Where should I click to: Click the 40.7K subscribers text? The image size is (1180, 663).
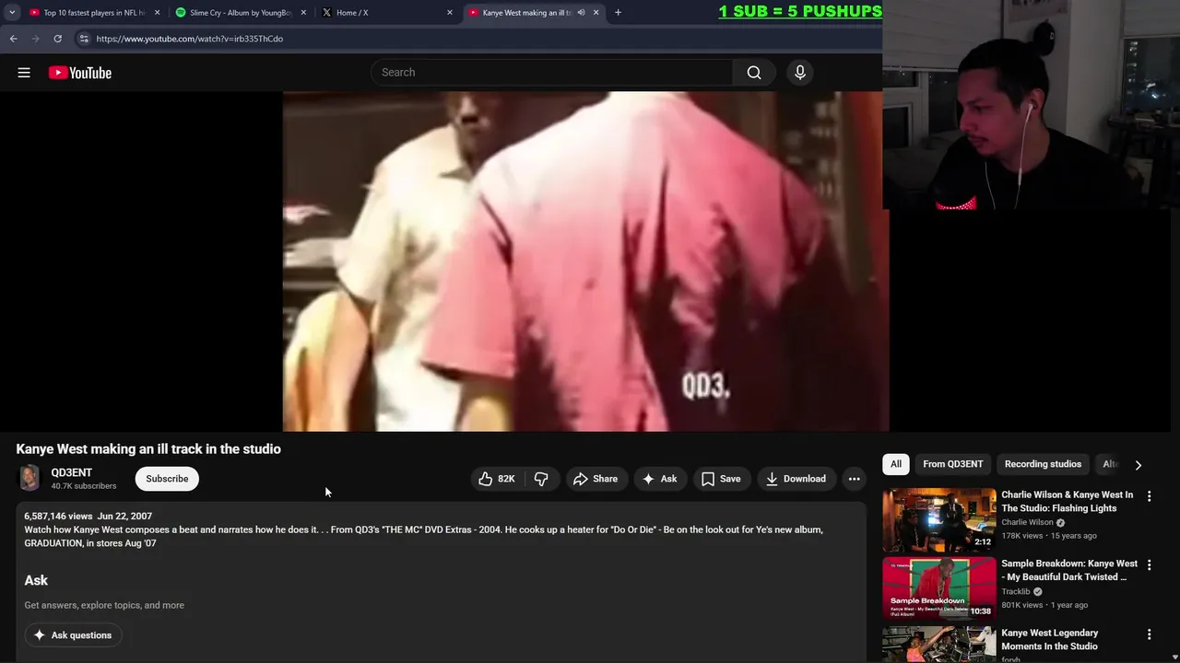pos(84,486)
